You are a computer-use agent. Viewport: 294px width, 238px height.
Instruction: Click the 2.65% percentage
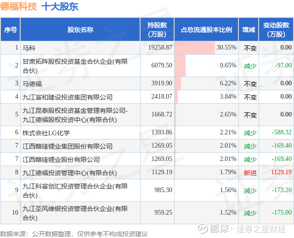tap(228, 114)
